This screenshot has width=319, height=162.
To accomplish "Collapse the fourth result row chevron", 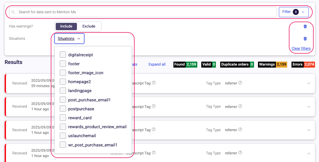I will click(309, 153).
